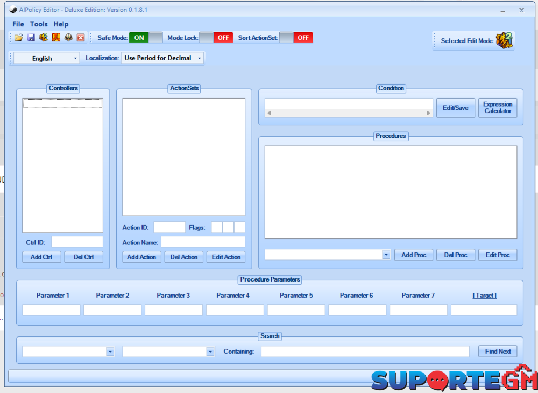Click the helmet-shaped icon in toolbar
The width and height of the screenshot is (538, 393).
pos(68,38)
